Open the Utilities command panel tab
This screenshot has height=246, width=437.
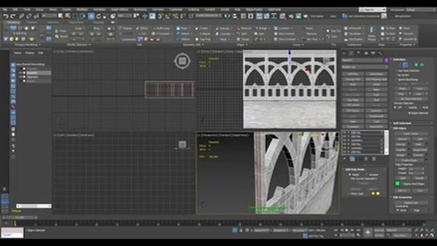point(380,53)
